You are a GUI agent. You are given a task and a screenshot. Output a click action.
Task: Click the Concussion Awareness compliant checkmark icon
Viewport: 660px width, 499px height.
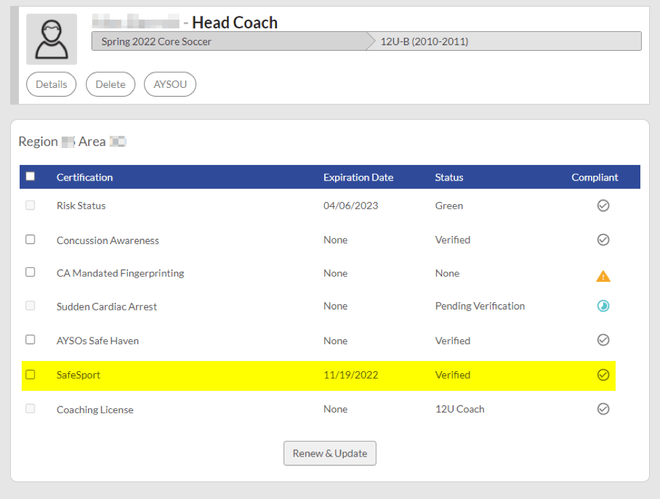click(x=603, y=239)
